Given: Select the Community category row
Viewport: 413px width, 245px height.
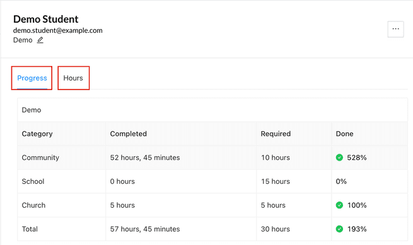Looking at the screenshot, I should [212, 157].
